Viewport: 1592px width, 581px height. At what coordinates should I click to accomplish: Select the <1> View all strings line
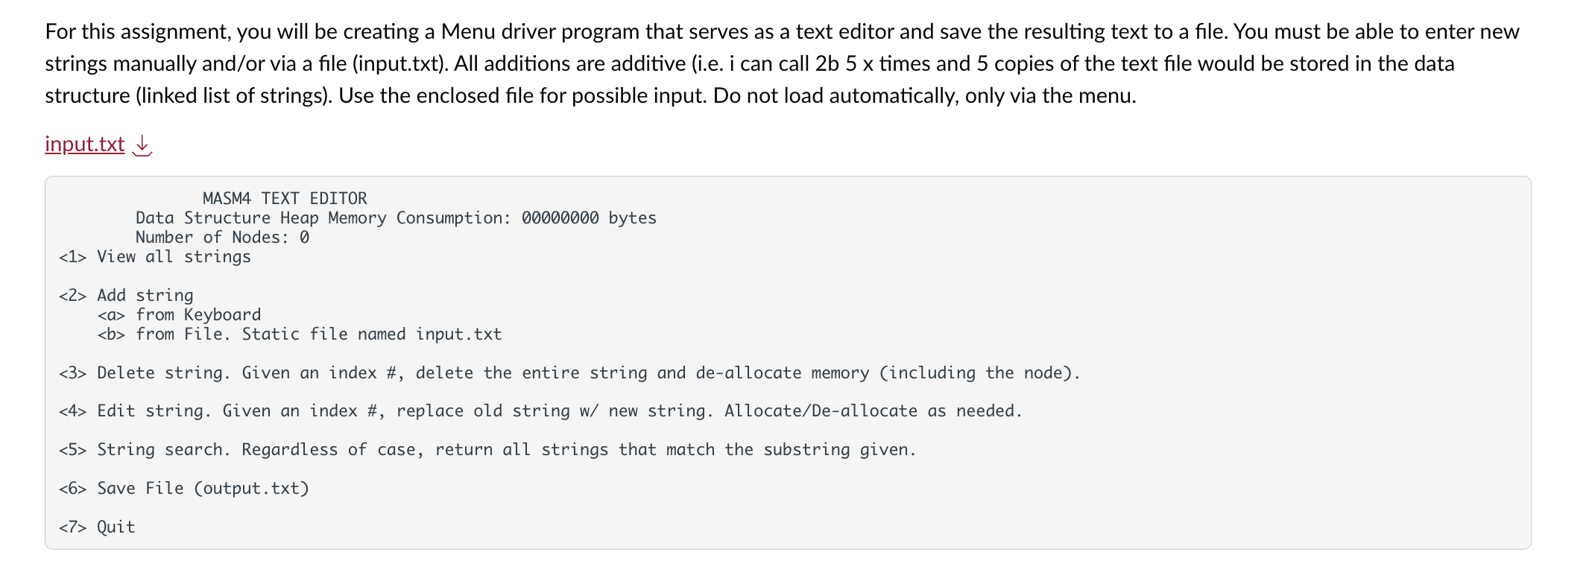(x=155, y=257)
